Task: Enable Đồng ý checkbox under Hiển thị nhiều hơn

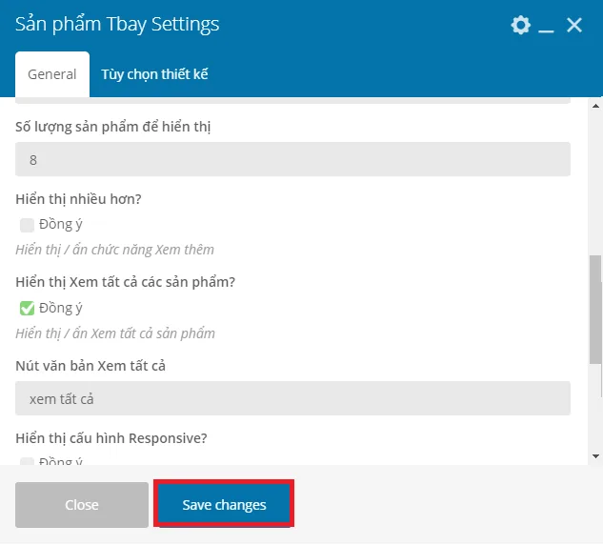Action: [27, 226]
